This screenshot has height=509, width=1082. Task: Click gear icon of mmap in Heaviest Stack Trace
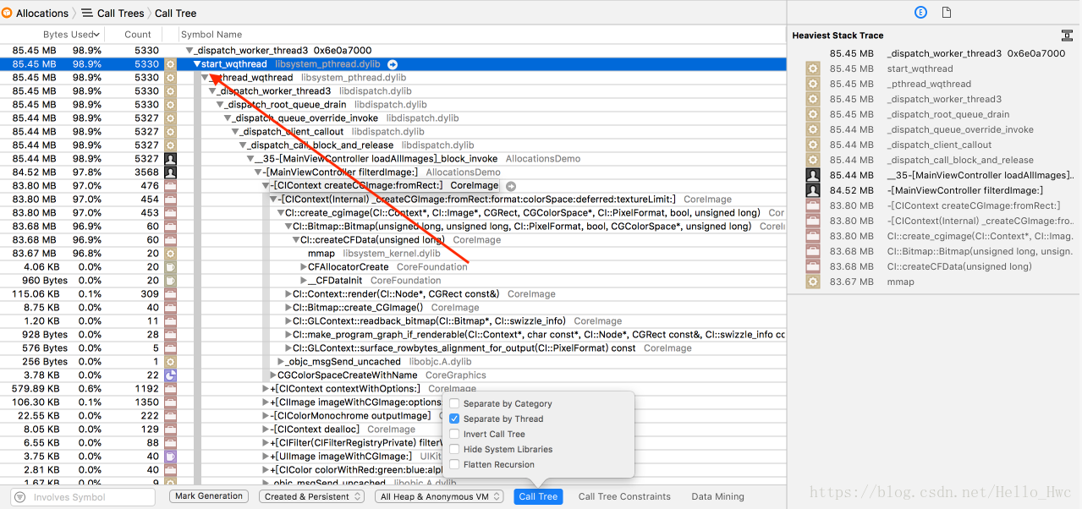813,282
